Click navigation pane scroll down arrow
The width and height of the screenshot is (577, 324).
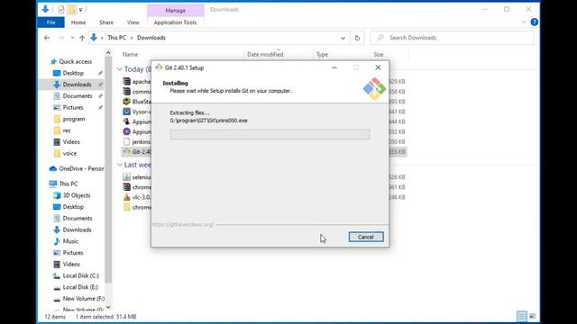point(108,307)
